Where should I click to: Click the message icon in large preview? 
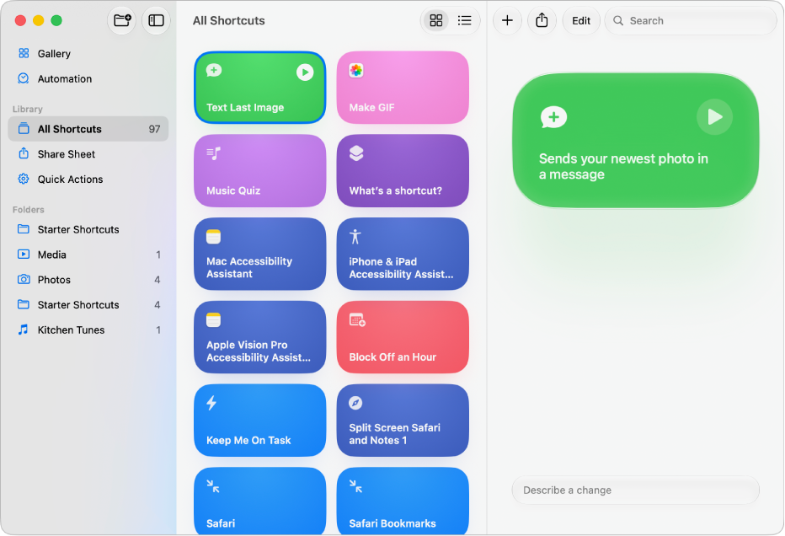[553, 118]
